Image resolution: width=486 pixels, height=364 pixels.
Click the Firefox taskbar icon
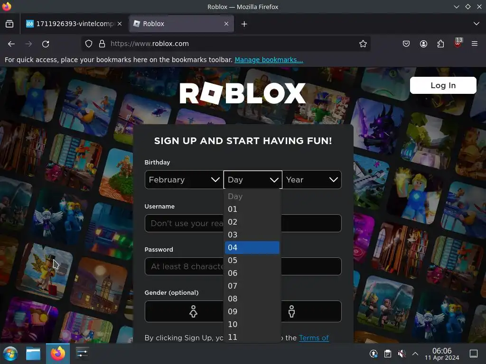point(58,354)
